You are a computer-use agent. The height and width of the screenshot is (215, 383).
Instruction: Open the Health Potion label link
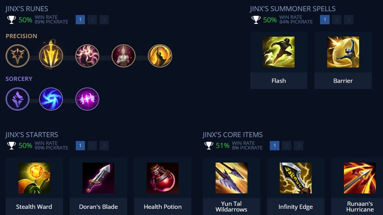click(x=163, y=207)
